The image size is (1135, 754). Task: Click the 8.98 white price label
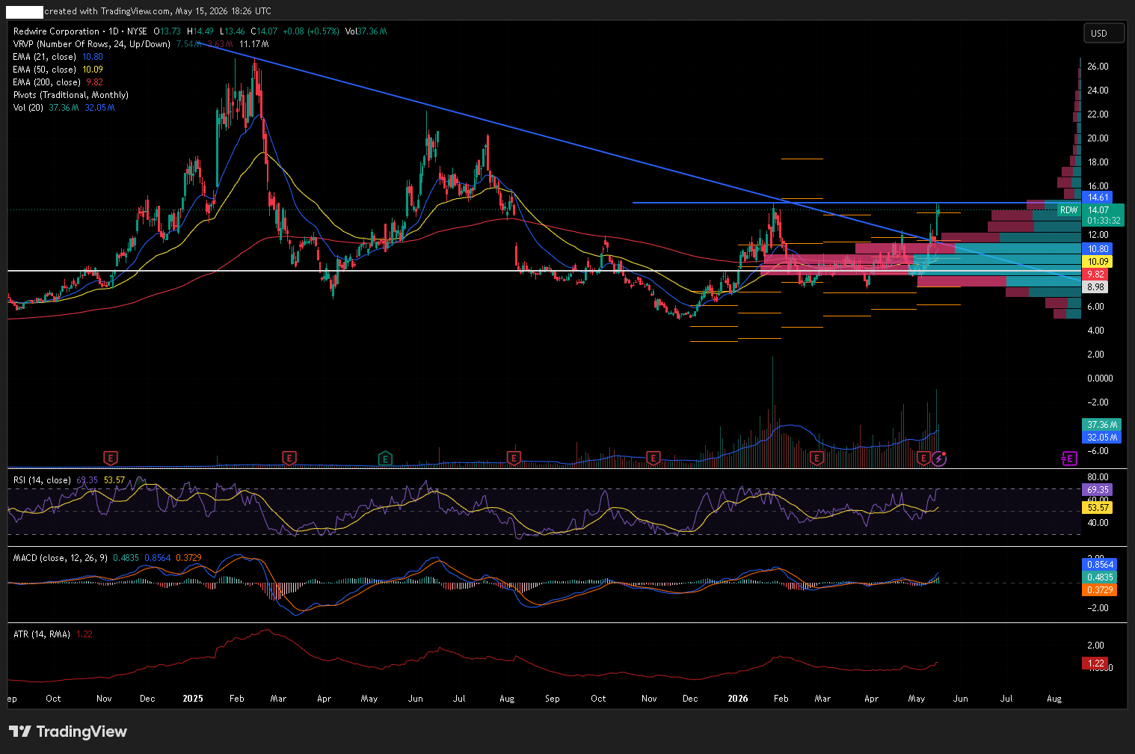pyautogui.click(x=1095, y=287)
